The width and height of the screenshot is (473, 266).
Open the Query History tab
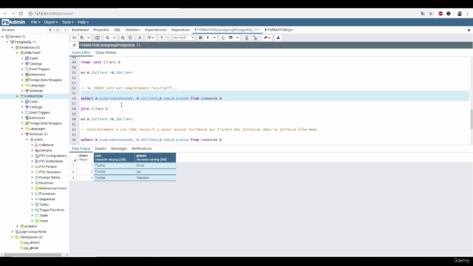click(106, 52)
